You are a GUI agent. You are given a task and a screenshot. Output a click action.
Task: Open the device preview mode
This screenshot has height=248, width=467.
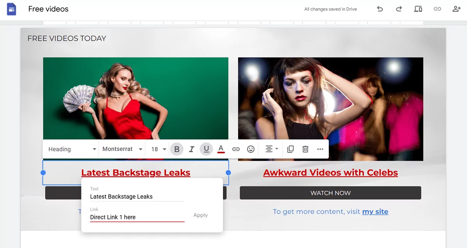click(x=418, y=9)
